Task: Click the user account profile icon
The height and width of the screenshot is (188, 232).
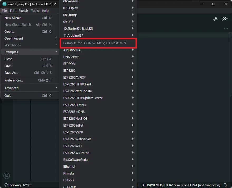Action: [x=7, y=176]
